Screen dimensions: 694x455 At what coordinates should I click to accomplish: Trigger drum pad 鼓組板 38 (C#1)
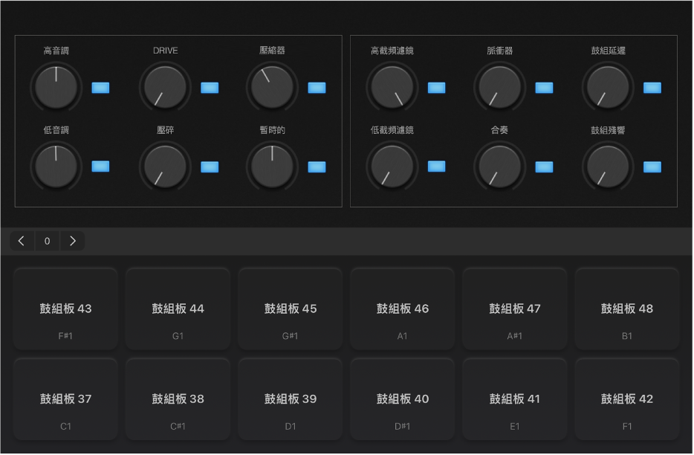tap(178, 399)
